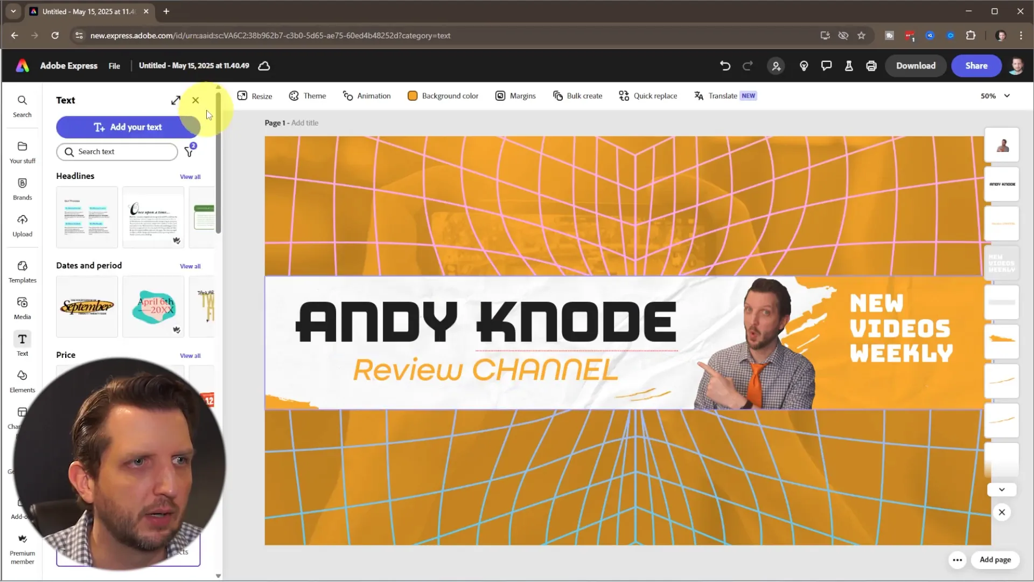Image resolution: width=1034 pixels, height=582 pixels.
Task: Select the 'Once upon a time' headline template
Action: (x=153, y=217)
